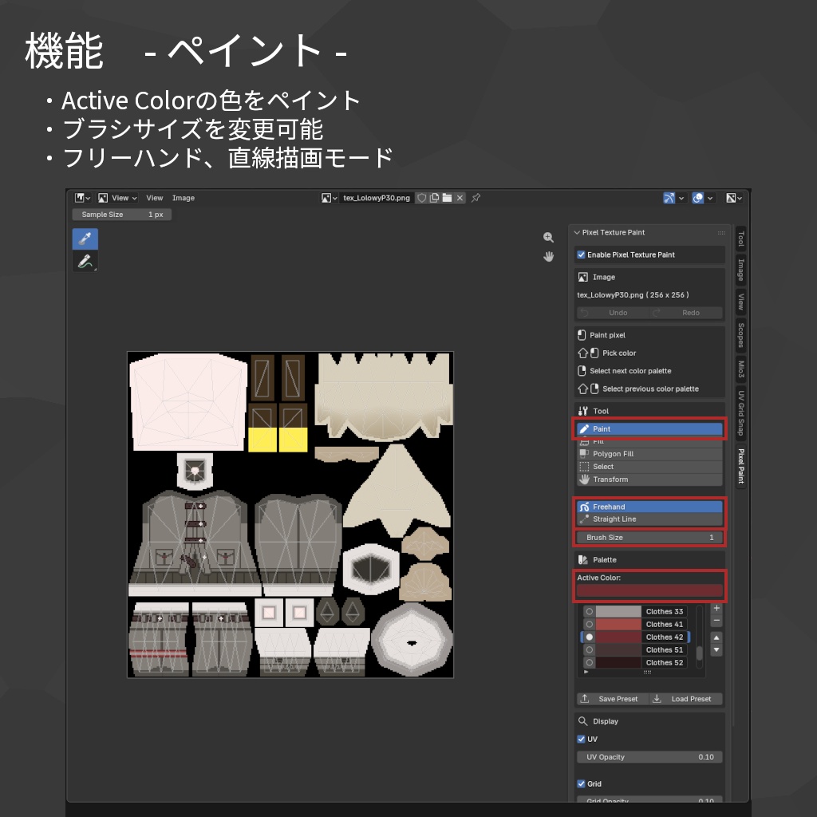Screen dimensions: 817x817
Task: Collapse the Pixel Texture Paint panel
Action: coord(577,232)
